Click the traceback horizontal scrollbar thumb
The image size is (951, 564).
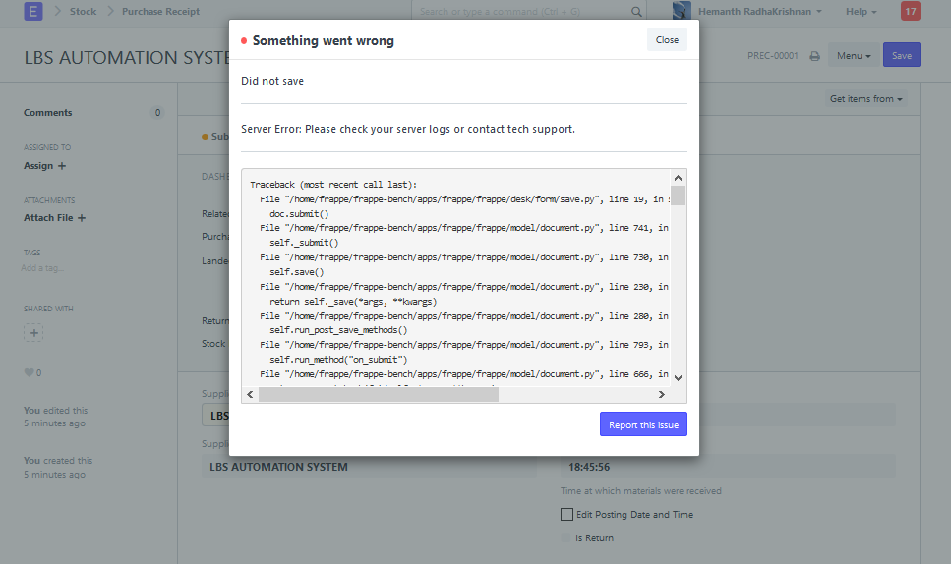[x=379, y=394]
